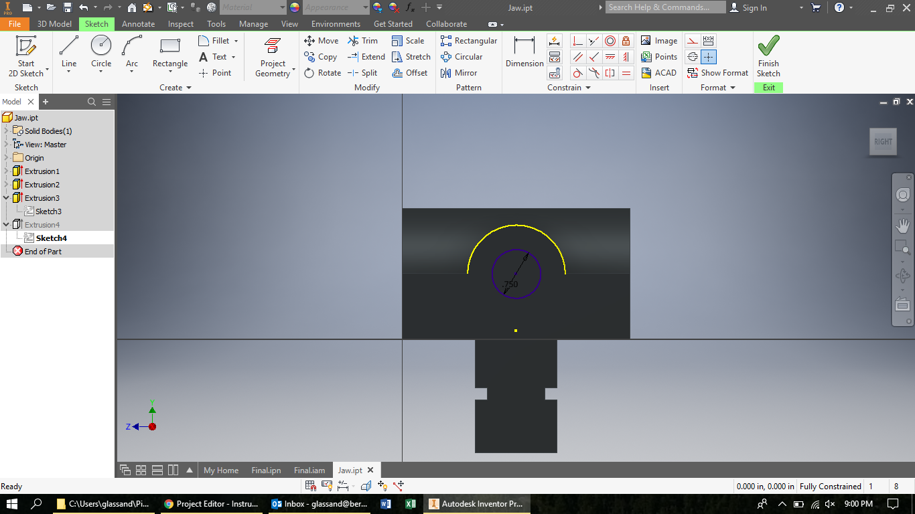The height and width of the screenshot is (514, 915).
Task: Expand the Solid Bodies(1) node
Action: [6, 131]
